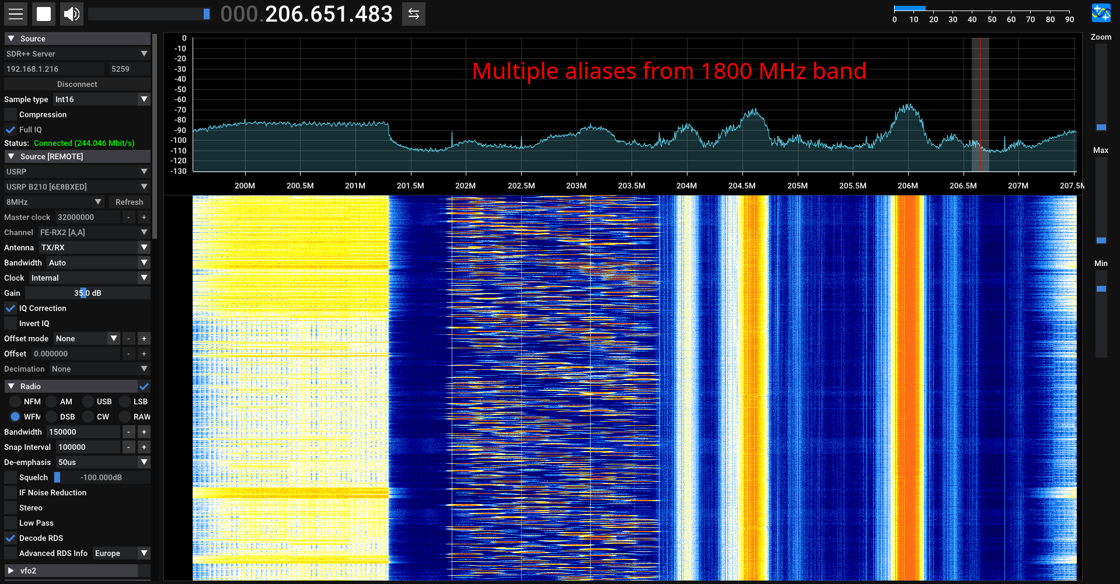Open the De-emphasis 50us dropdown
The width and height of the screenshot is (1120, 584).
103,462
